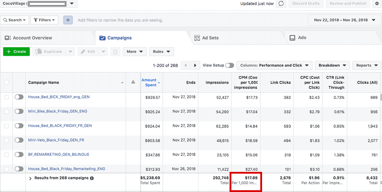Open Columns: Performance and Click dropdown
The width and height of the screenshot is (382, 192).
tap(274, 65)
